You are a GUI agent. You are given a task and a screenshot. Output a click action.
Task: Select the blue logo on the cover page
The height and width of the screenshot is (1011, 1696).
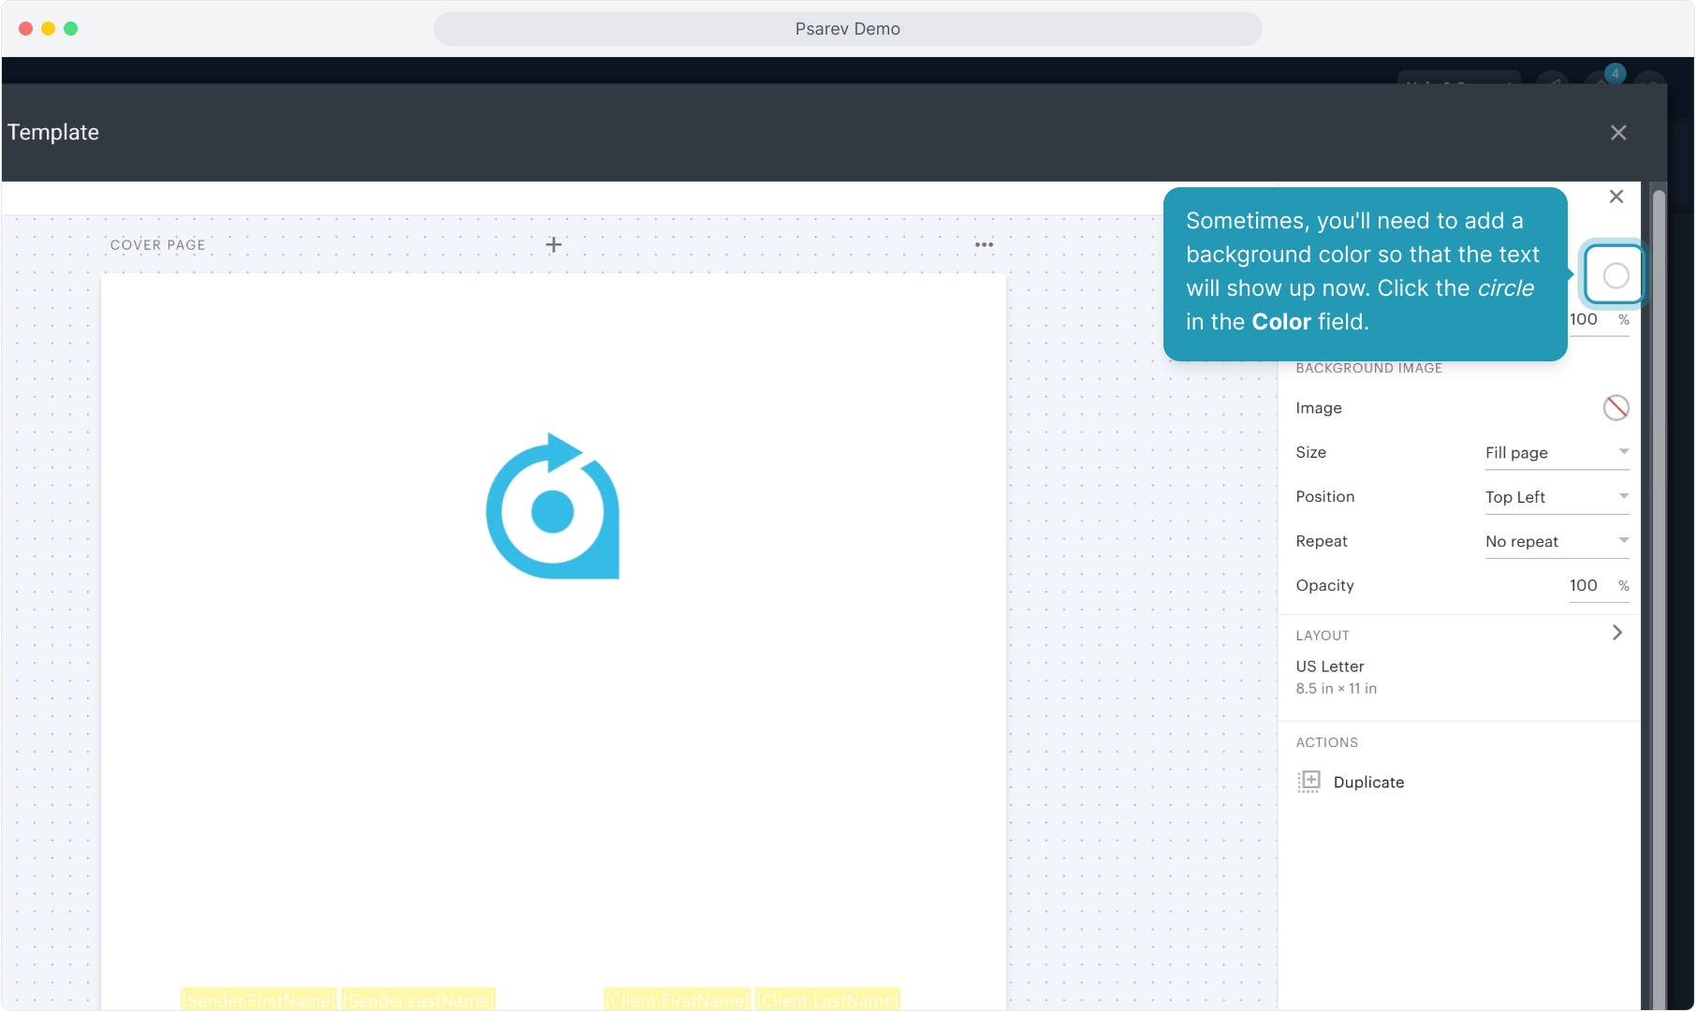pyautogui.click(x=552, y=506)
